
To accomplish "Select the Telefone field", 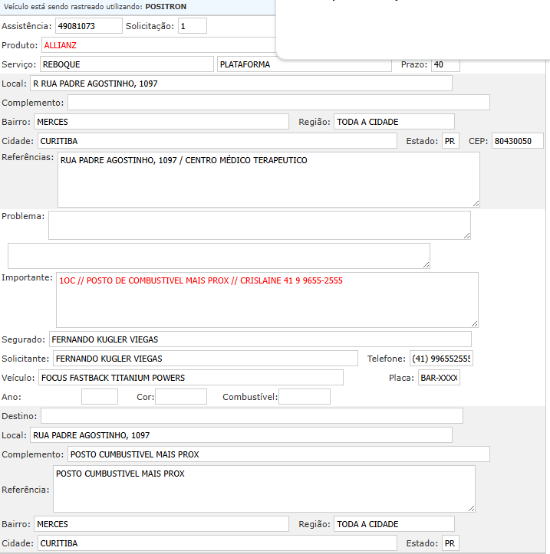I will pos(441,359).
